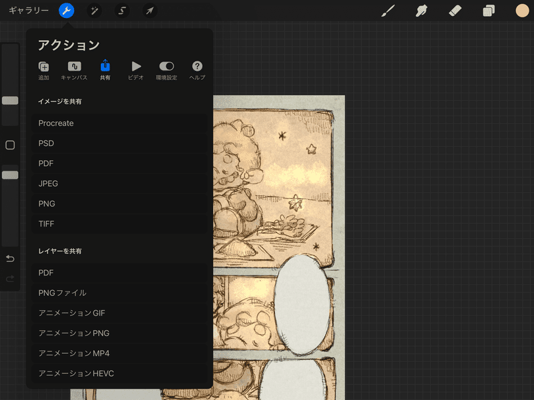Tap the square modify button on sidebar
The width and height of the screenshot is (534, 400).
click(10, 145)
